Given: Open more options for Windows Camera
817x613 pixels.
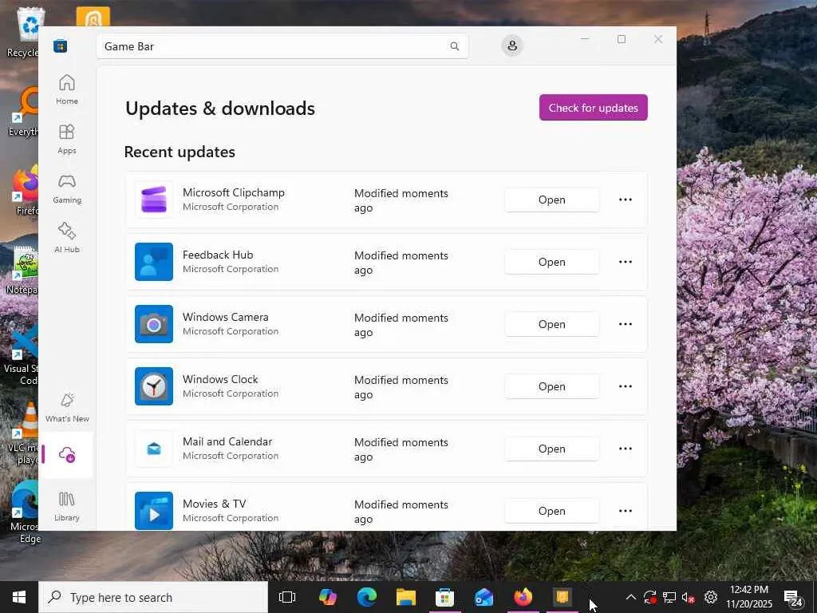Looking at the screenshot, I should pyautogui.click(x=626, y=324).
